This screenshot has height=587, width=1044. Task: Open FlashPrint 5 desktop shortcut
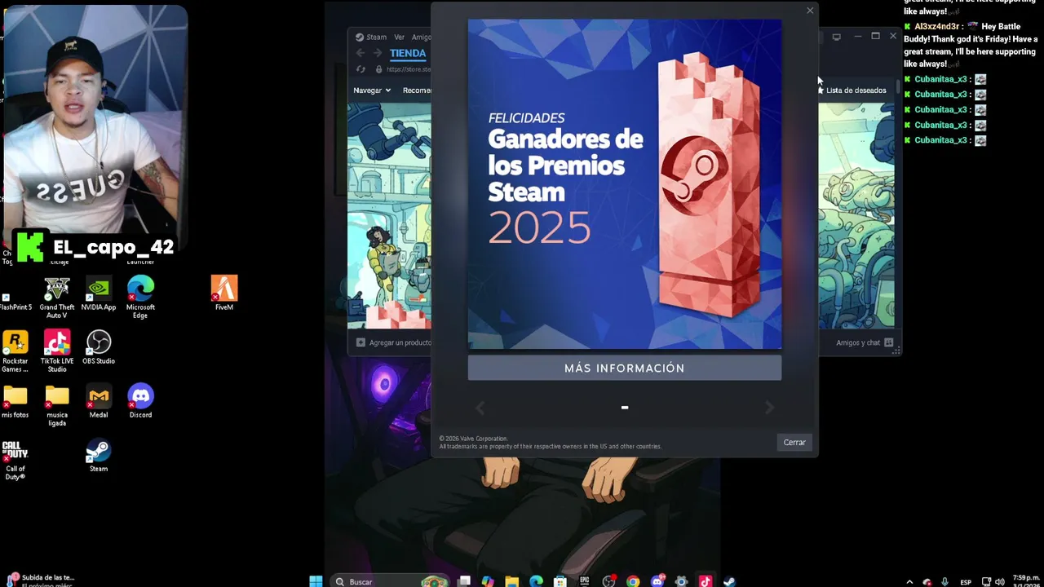click(15, 298)
